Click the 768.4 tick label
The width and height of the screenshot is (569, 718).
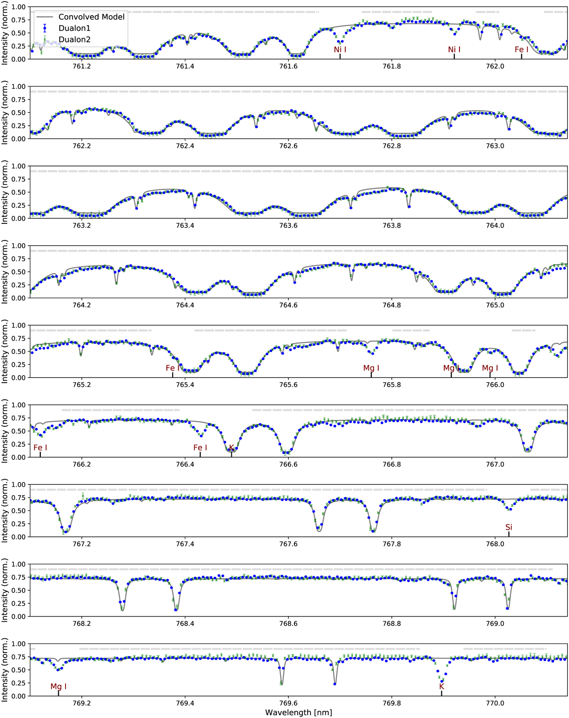[185, 624]
